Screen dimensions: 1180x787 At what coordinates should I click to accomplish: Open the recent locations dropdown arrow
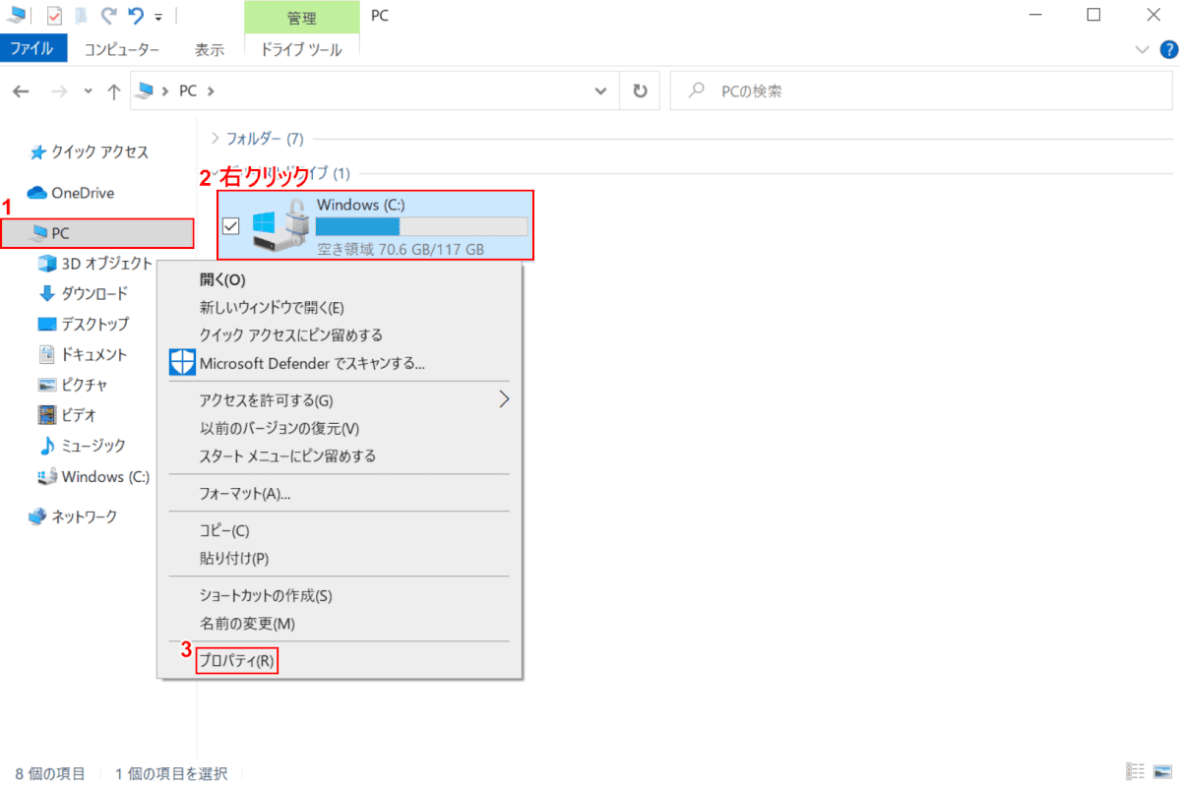pyautogui.click(x=88, y=91)
